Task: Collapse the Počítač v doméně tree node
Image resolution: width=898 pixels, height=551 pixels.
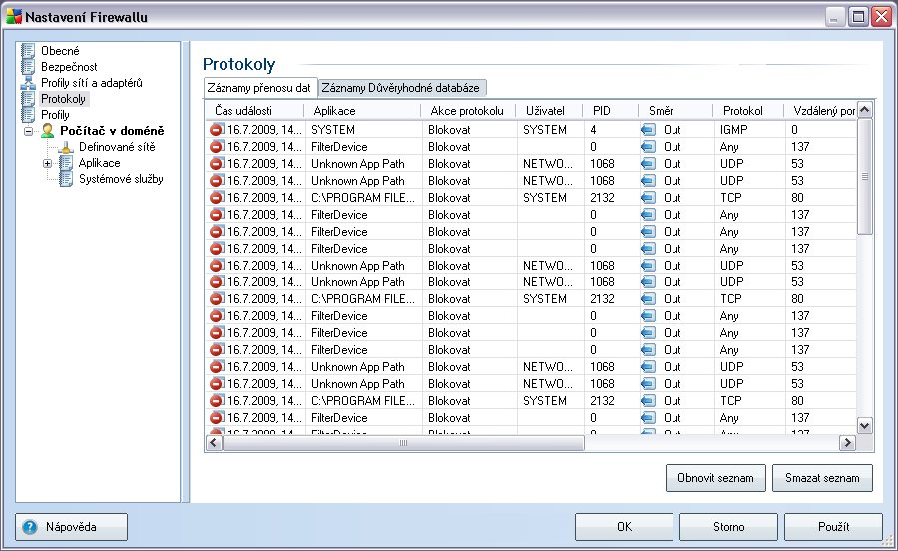Action: click(28, 131)
